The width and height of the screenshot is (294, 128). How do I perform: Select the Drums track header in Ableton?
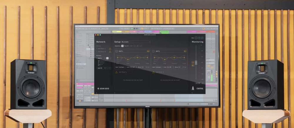click(x=133, y=32)
